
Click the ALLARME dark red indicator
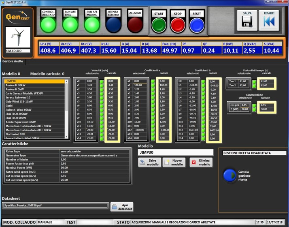[135, 25]
